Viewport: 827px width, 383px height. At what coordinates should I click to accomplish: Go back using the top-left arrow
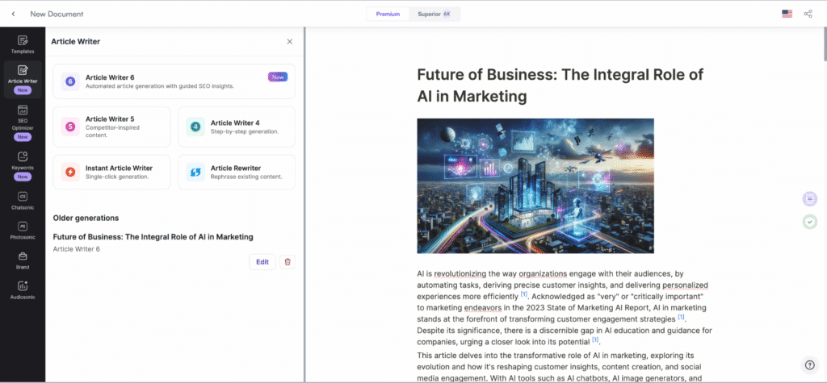[13, 14]
